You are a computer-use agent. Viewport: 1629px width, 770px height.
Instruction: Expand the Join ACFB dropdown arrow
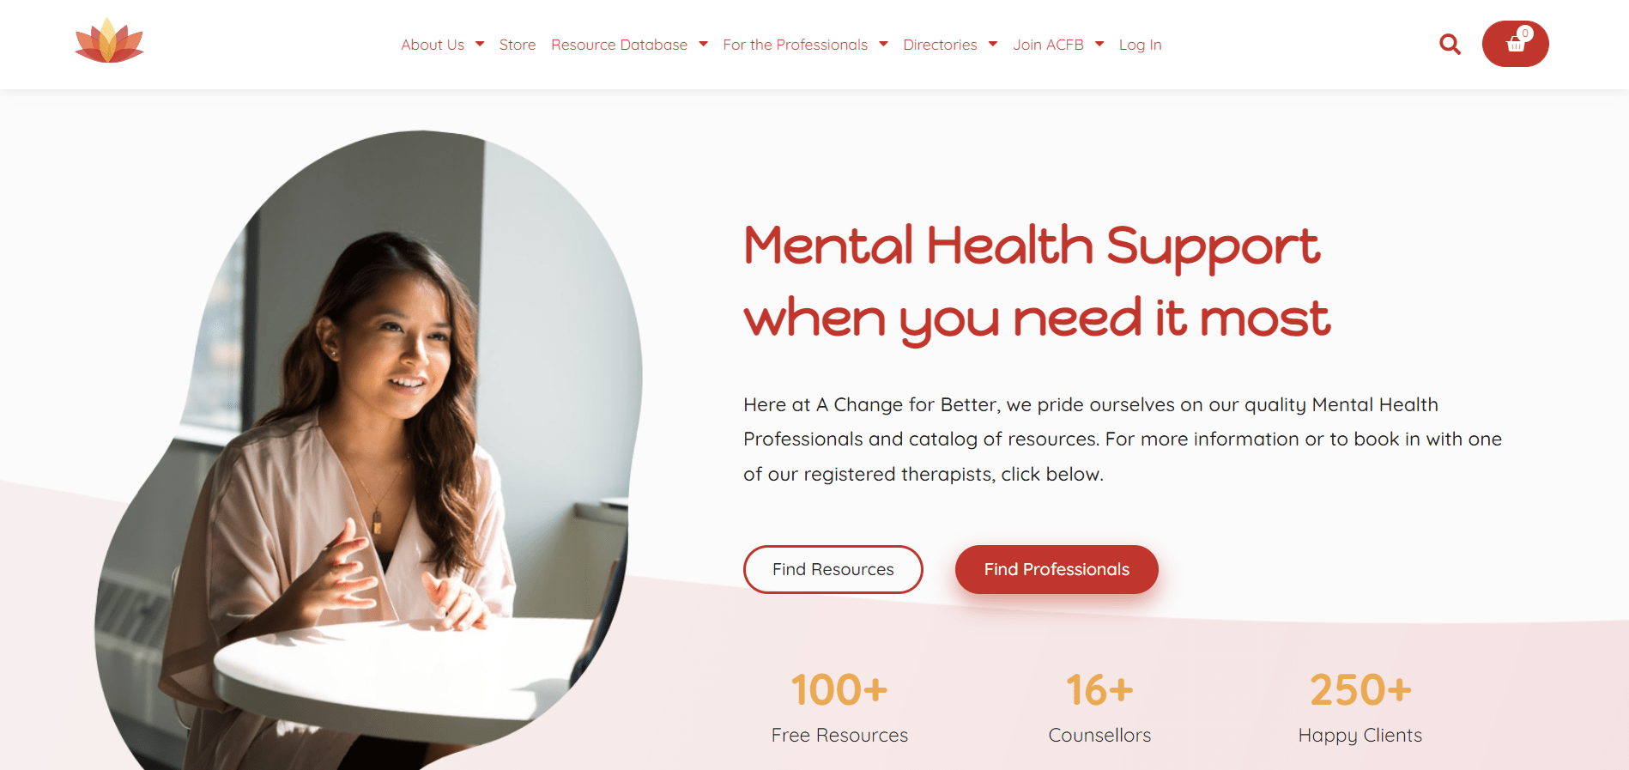click(1099, 44)
